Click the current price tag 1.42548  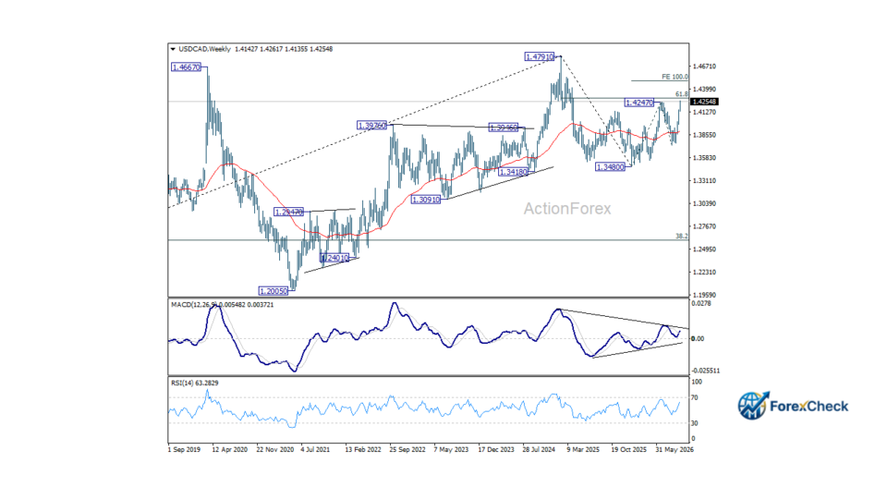[x=704, y=102]
